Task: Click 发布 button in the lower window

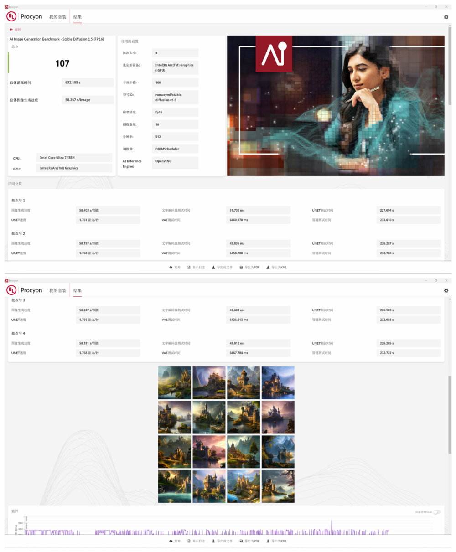Action: point(175,541)
